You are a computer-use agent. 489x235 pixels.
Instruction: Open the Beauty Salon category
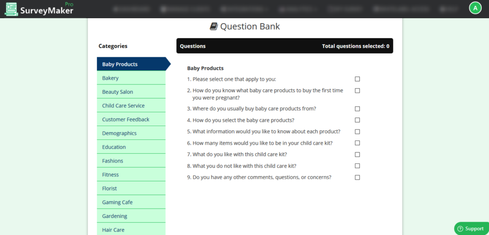click(131, 92)
